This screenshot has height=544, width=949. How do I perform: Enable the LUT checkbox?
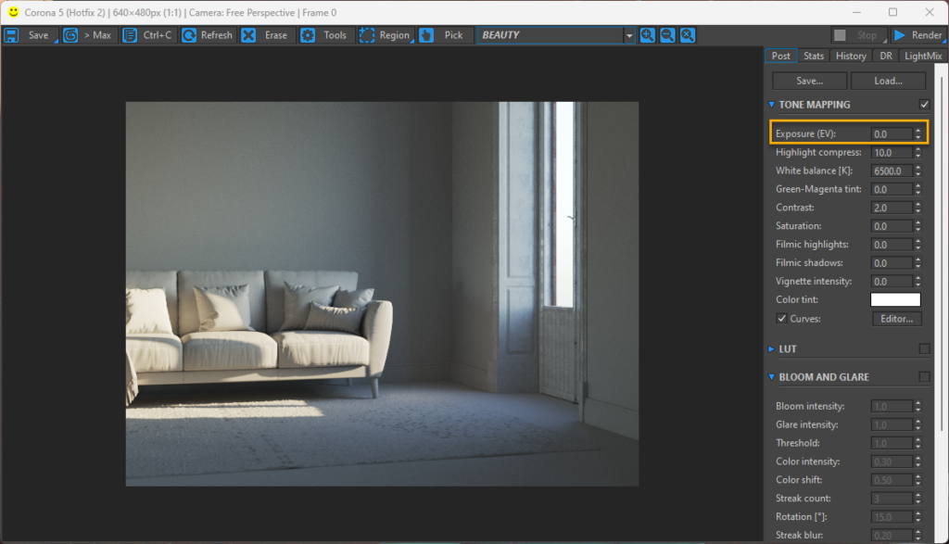pos(924,348)
